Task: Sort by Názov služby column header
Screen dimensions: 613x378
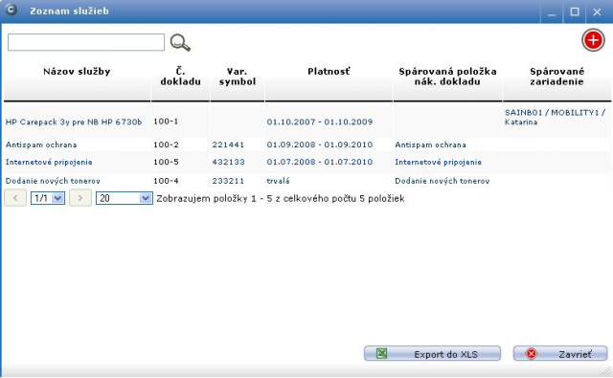Action: tap(77, 72)
